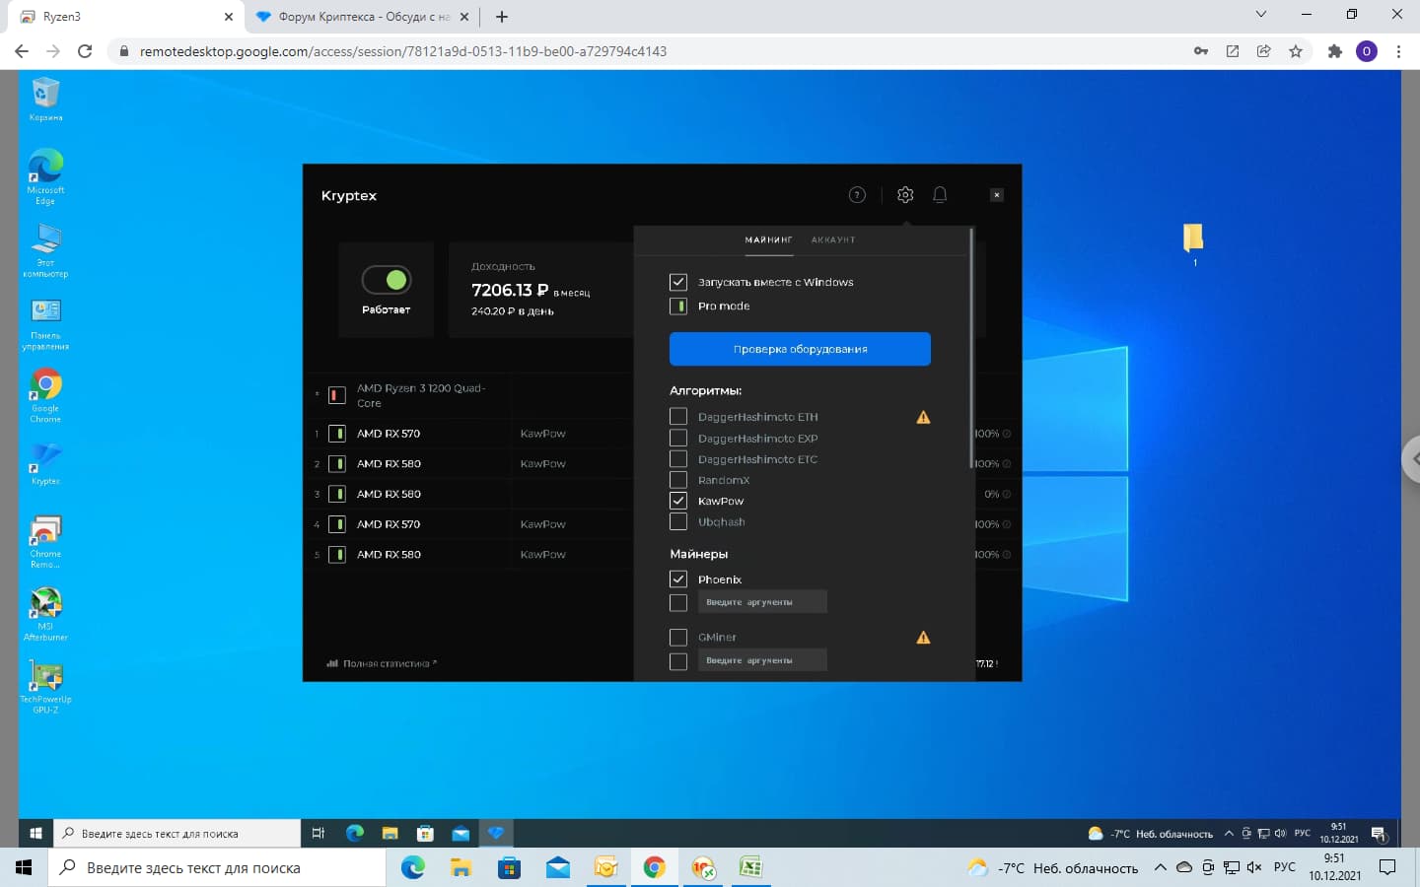Image resolution: width=1420 pixels, height=887 pixels.
Task: Toggle the main mining switch Работает
Action: click(x=386, y=280)
